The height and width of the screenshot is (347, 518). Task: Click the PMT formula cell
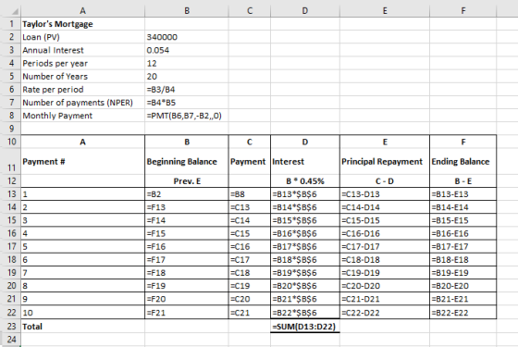(x=186, y=116)
